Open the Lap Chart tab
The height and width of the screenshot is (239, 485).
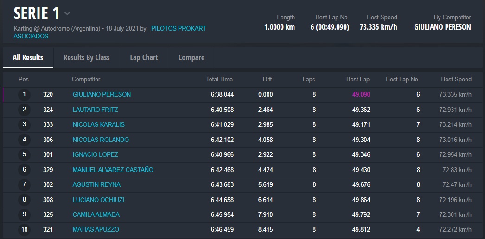tap(144, 57)
